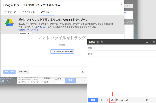Click the blue 送信 button in New Message
Image resolution: width=156 pixels, height=103 pixels.
click(93, 100)
